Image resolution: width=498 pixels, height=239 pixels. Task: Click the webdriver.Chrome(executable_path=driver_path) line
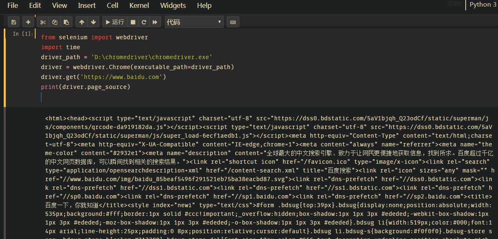(138, 67)
